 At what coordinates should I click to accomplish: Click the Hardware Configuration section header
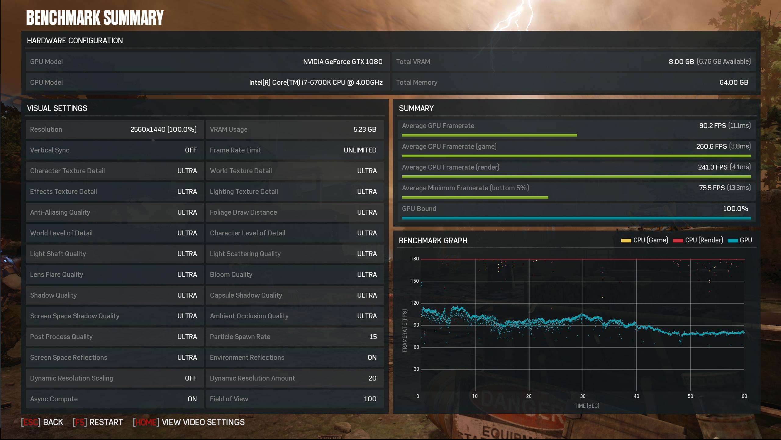tap(75, 41)
